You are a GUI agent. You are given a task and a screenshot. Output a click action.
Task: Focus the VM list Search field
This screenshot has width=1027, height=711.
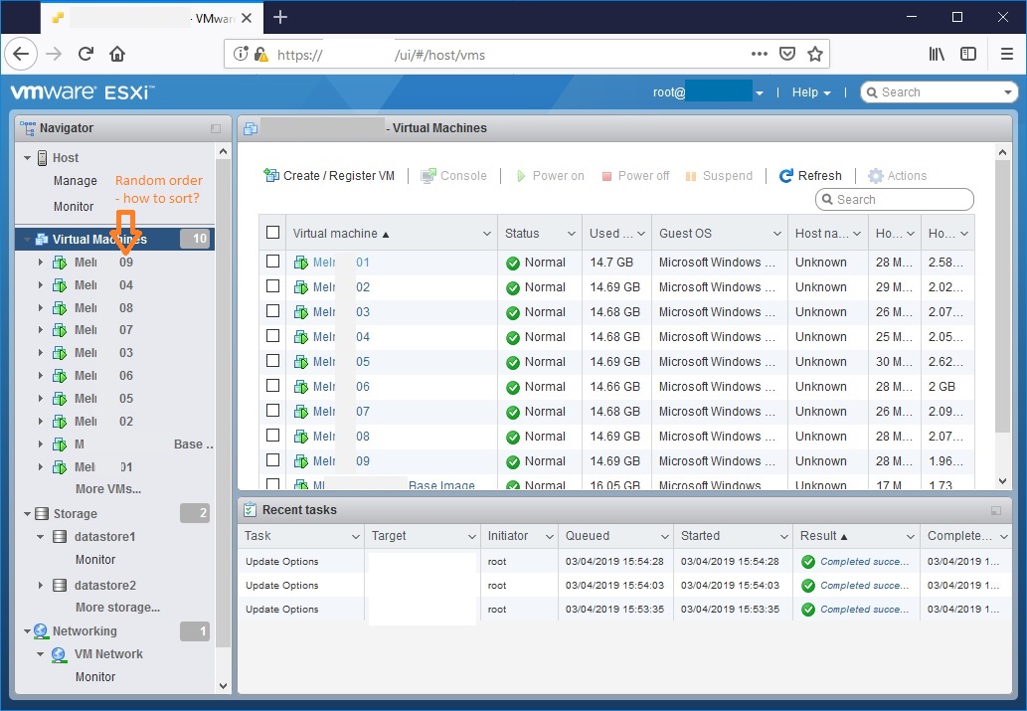tap(895, 199)
